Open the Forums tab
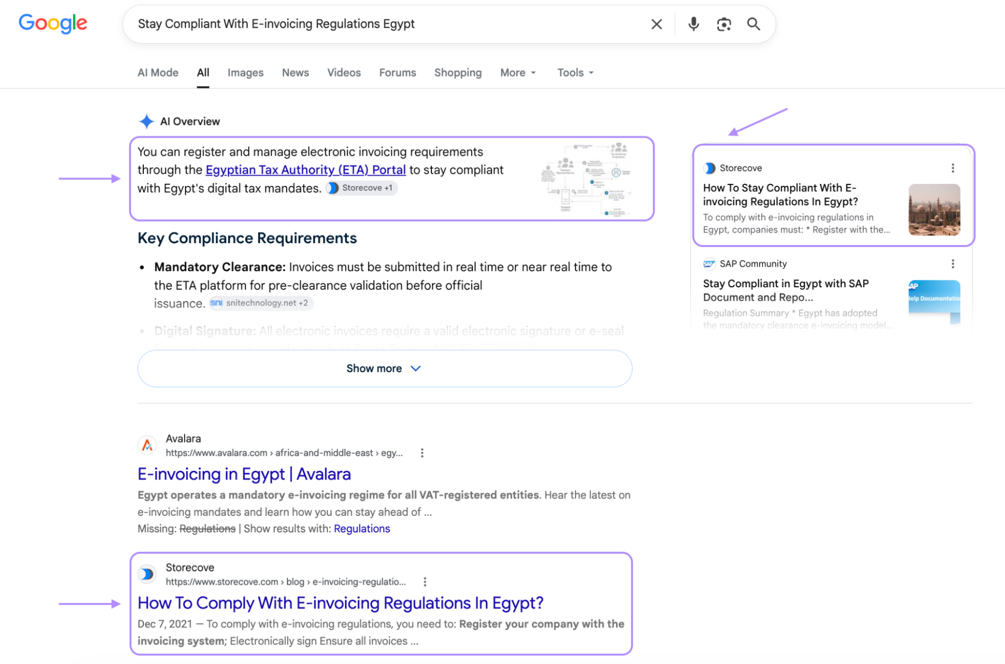 point(397,73)
